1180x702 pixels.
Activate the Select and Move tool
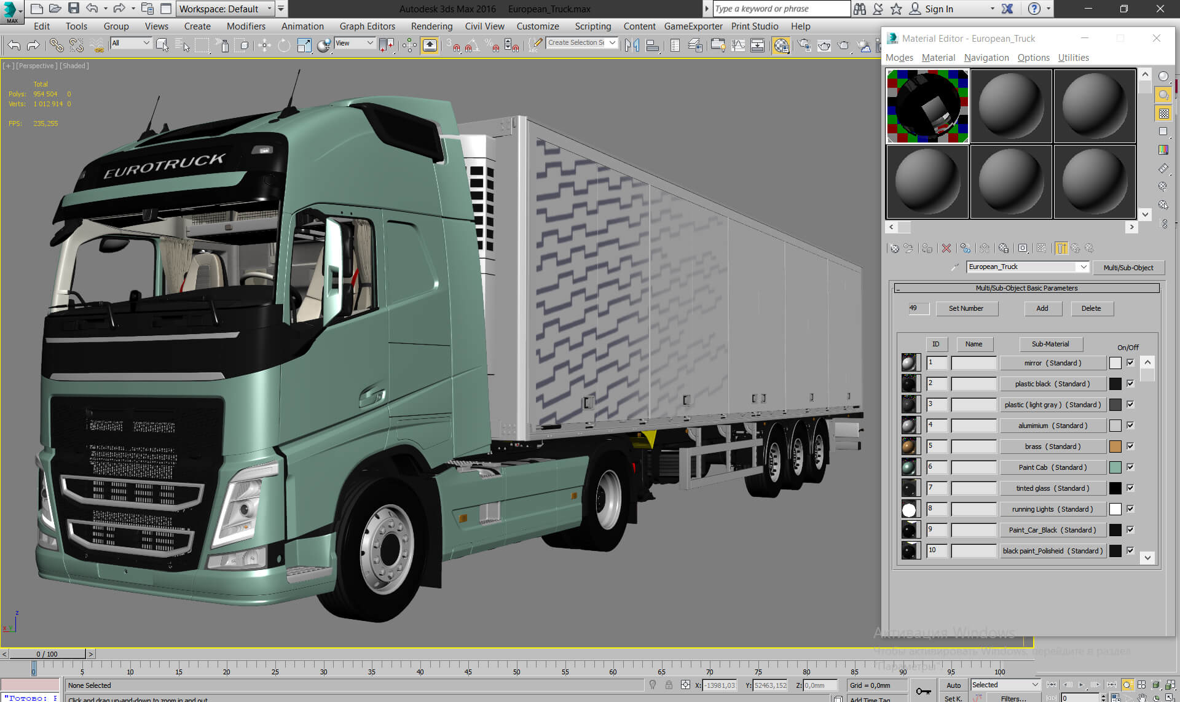click(x=264, y=45)
